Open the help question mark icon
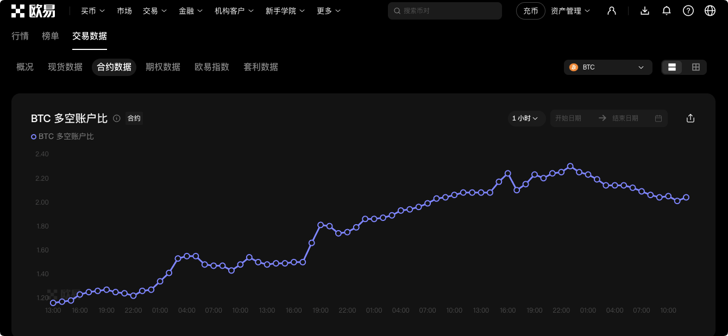728x336 pixels. 688,11
